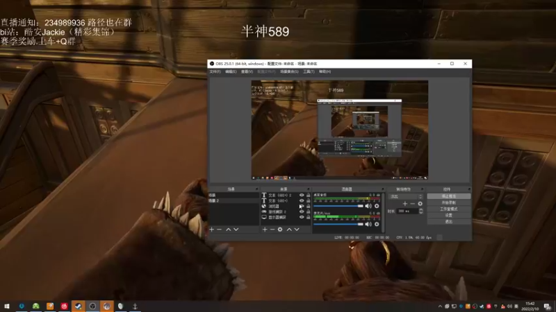
Task: Pop out the 混音器 dock panel
Action: pyautogui.click(x=383, y=189)
